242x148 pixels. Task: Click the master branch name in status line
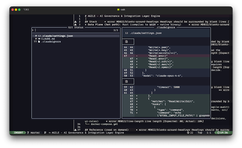click(x=35, y=132)
